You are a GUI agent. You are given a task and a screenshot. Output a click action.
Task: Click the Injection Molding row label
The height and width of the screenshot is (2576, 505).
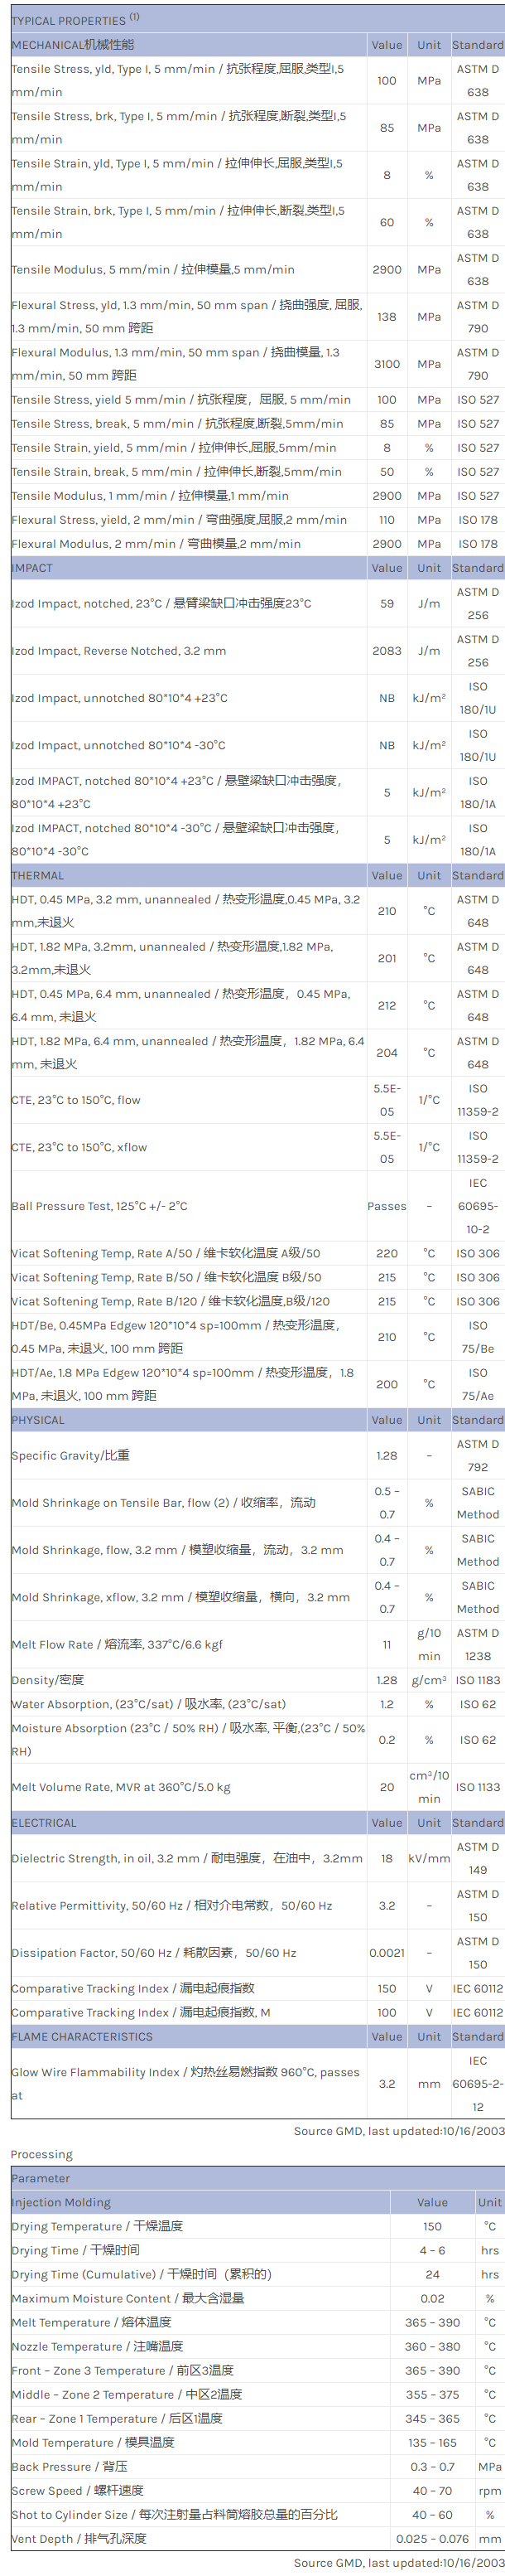tap(61, 2202)
